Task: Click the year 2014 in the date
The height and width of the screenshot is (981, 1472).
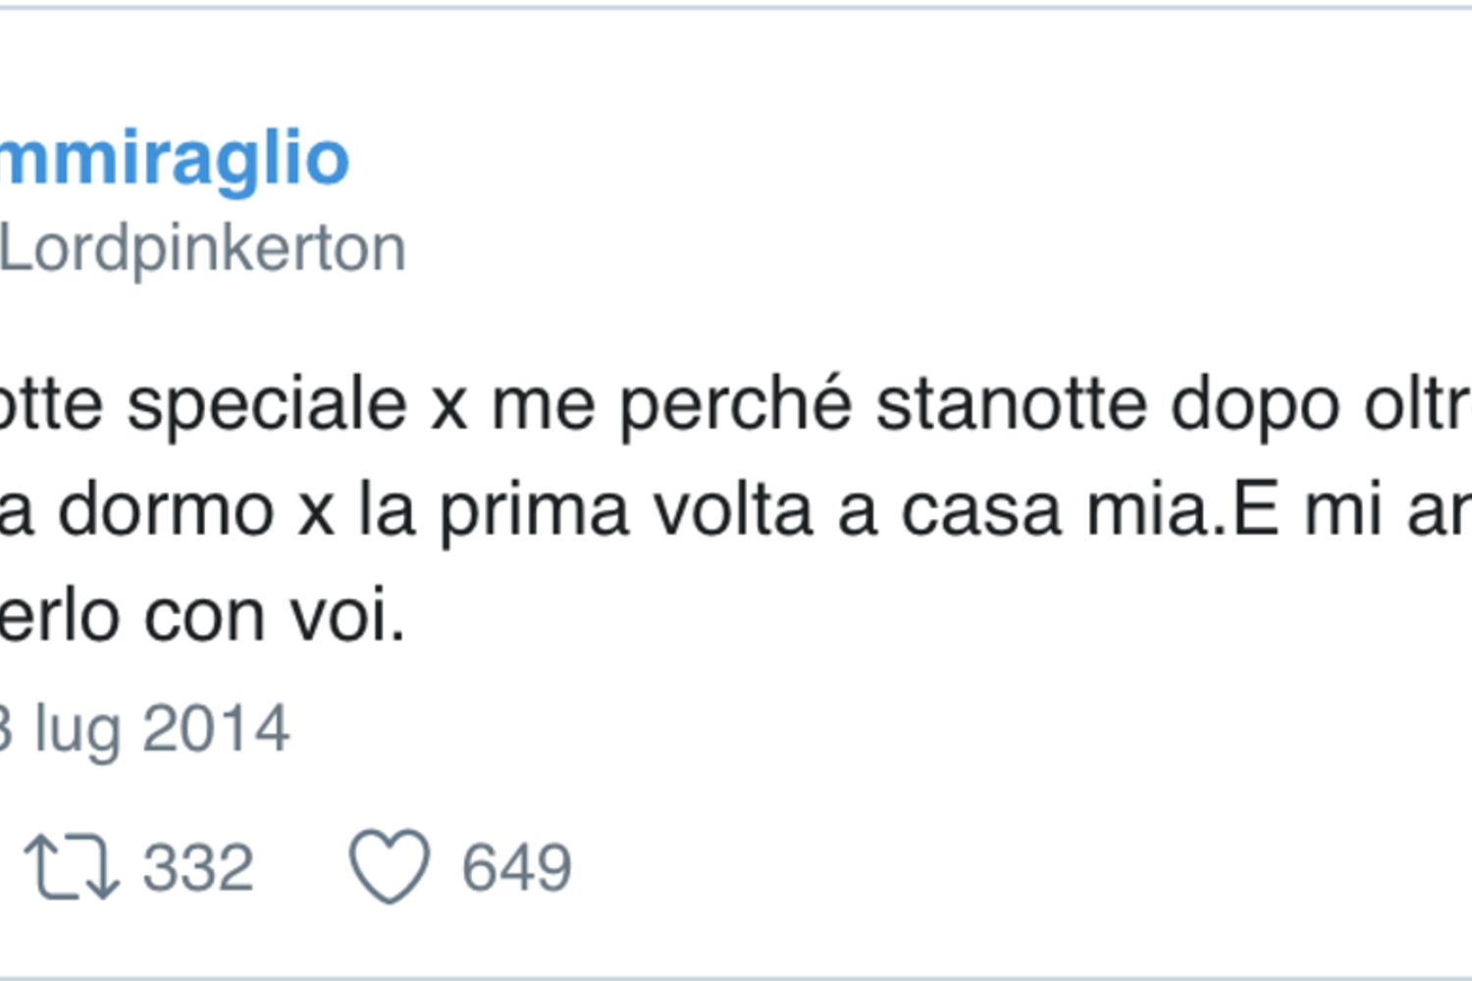Action: (x=216, y=730)
